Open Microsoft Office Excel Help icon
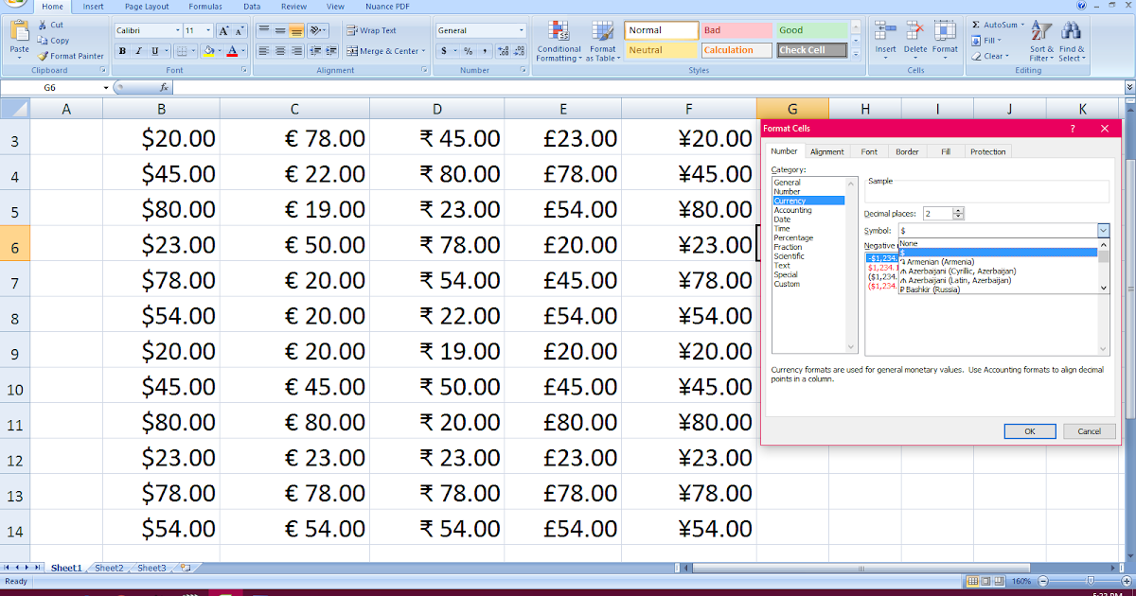 (1082, 6)
